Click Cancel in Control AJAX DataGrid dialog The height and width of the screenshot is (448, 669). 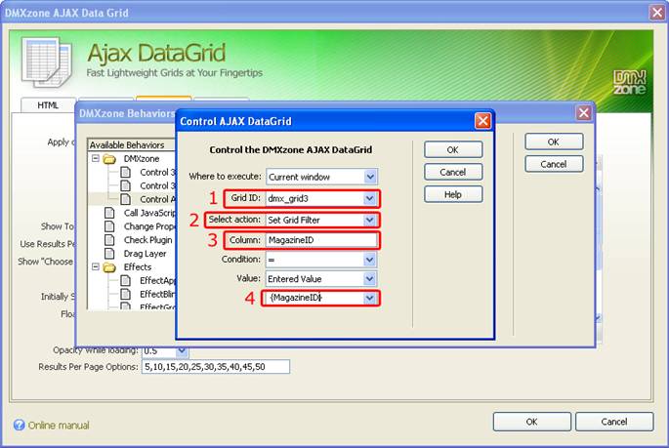coord(453,172)
